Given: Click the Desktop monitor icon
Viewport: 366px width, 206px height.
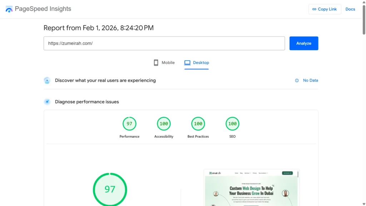Looking at the screenshot, I should [x=187, y=62].
